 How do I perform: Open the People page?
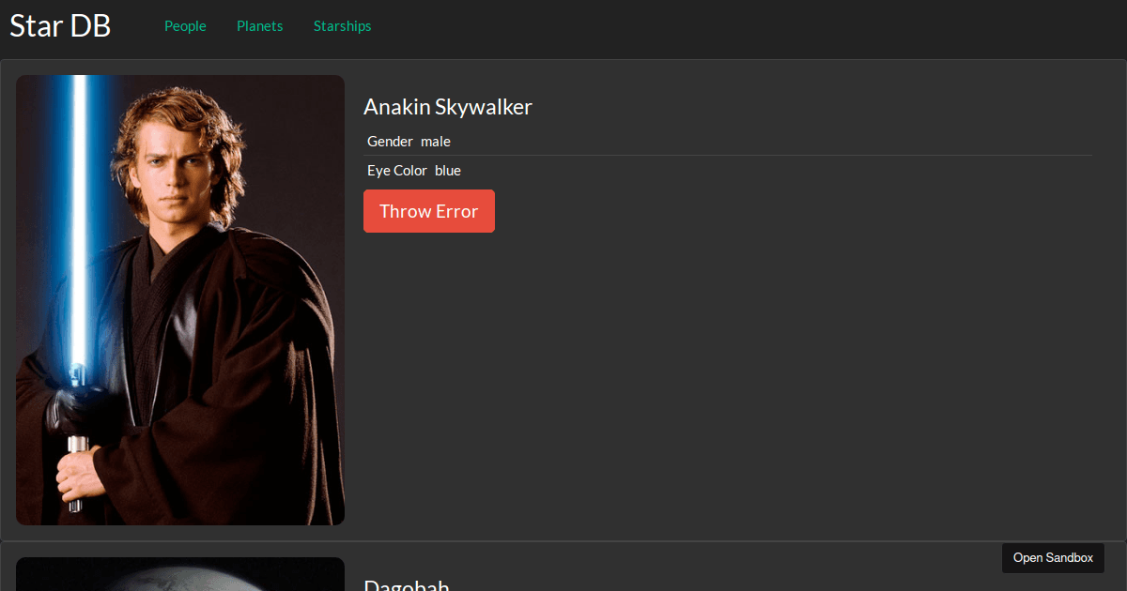(185, 26)
